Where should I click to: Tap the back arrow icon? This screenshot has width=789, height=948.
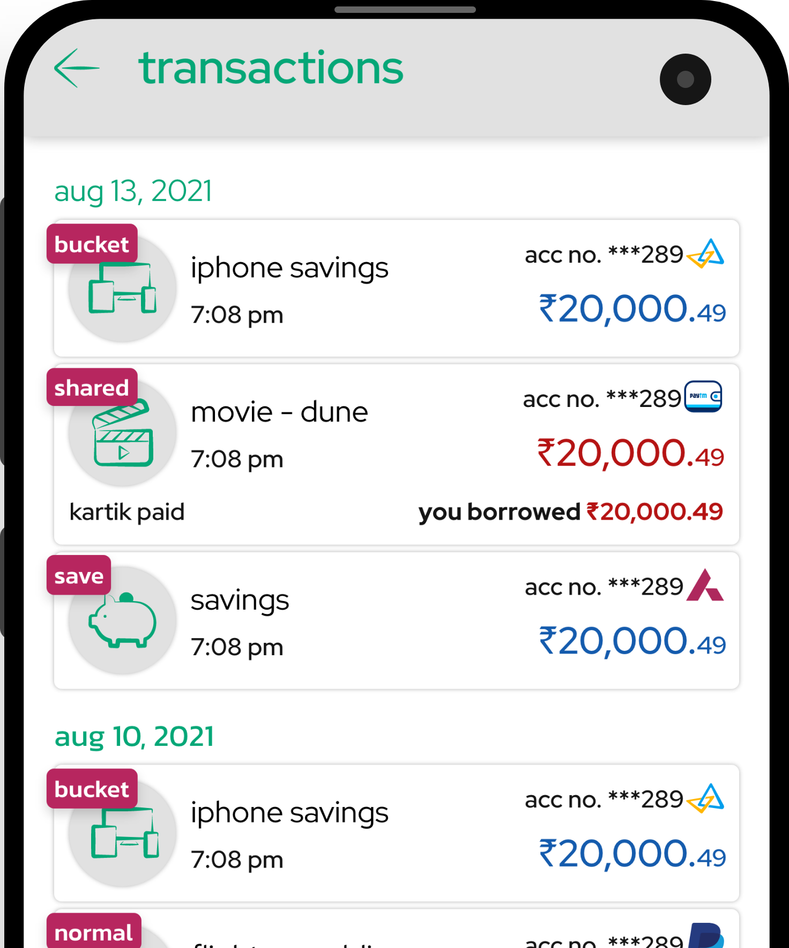pos(77,68)
